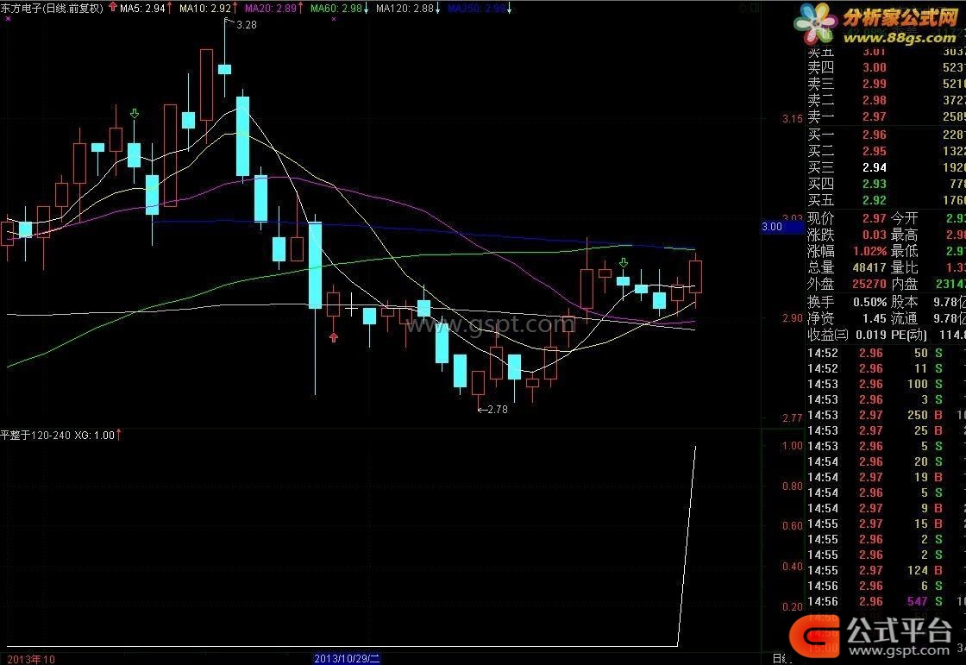
Task: Select the 买四 2.93 bid row
Action: click(x=886, y=184)
